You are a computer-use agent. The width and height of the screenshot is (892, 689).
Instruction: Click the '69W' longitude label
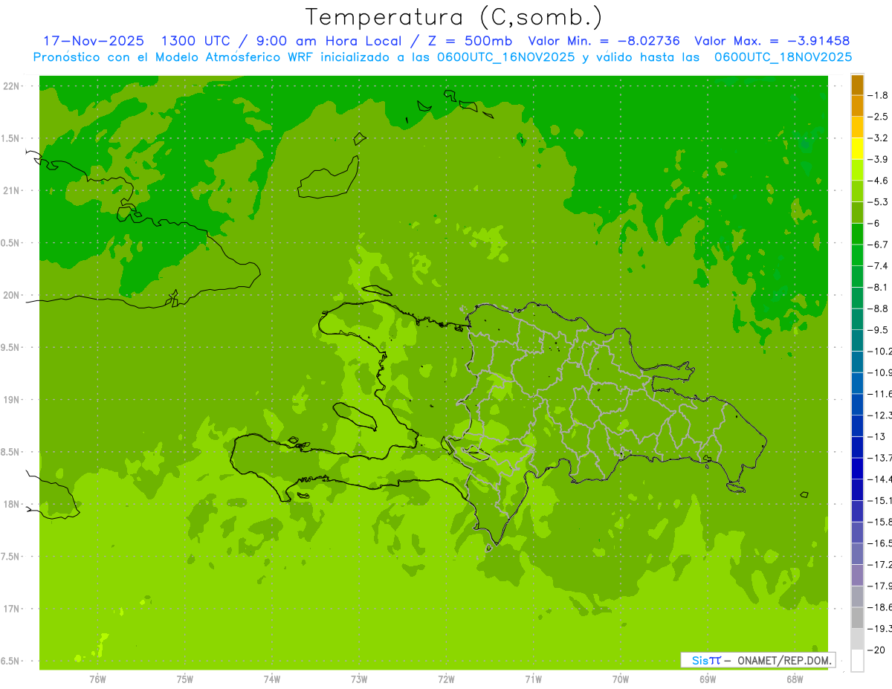click(x=708, y=679)
